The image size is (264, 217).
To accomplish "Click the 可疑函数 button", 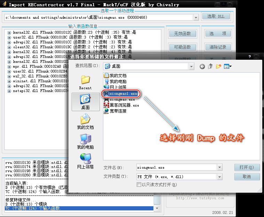I will click(183, 47).
